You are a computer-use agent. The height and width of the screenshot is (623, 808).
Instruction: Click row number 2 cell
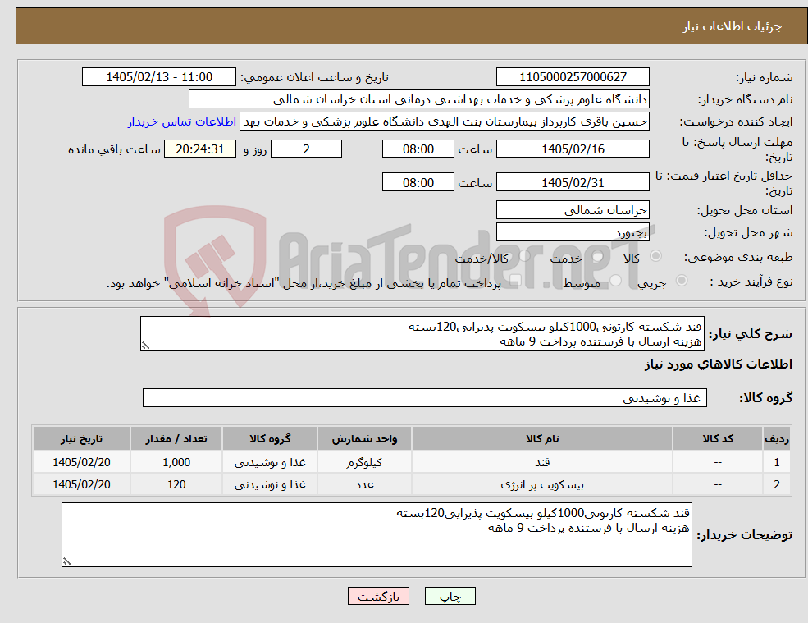[777, 484]
